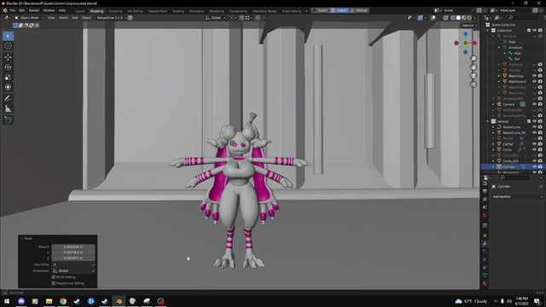The image size is (546, 307).
Task: Collapse the hallway collection
Action: tap(488, 121)
